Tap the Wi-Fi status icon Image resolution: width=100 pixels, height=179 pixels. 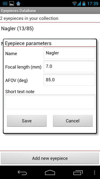click(74, 4)
